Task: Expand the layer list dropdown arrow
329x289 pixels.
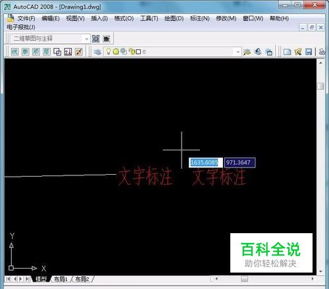Action: pyautogui.click(x=238, y=52)
